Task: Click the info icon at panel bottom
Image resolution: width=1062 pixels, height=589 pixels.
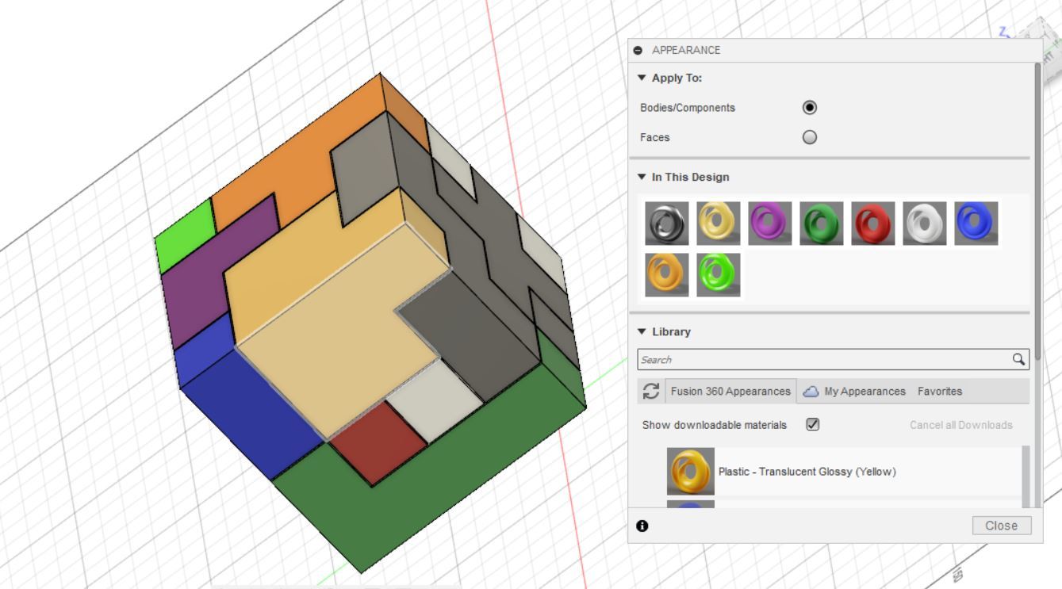Action: pyautogui.click(x=642, y=525)
